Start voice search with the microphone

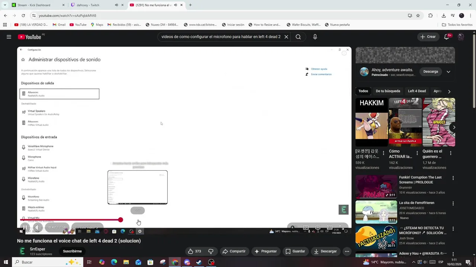pos(315,37)
